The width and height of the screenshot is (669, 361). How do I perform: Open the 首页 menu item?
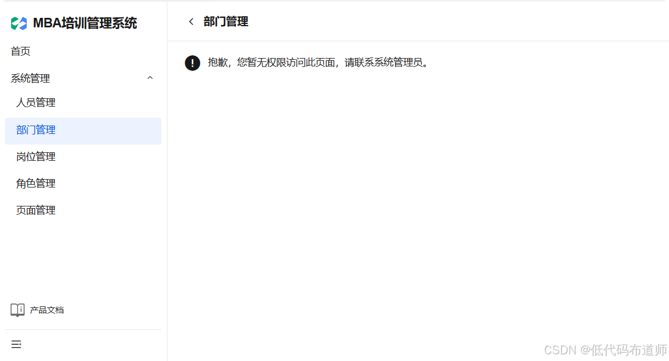(x=21, y=51)
